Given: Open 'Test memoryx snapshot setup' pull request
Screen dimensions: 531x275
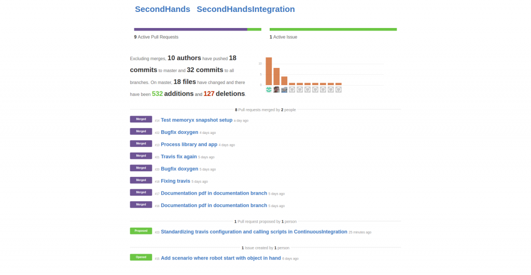Looking at the screenshot, I should coord(197,120).
